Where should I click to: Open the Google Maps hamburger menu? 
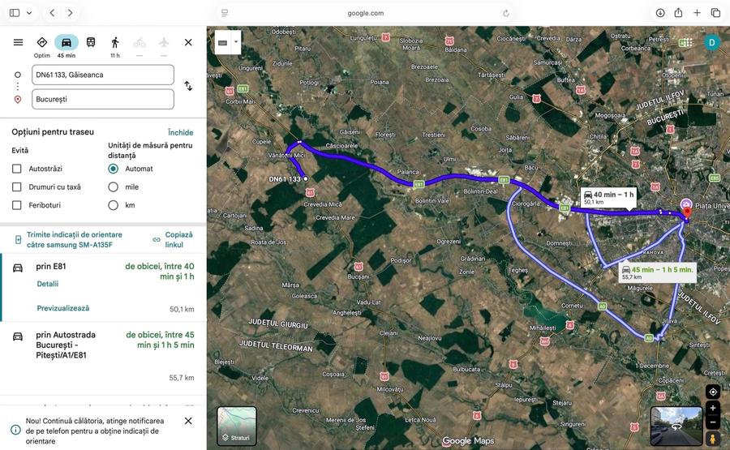[18, 42]
